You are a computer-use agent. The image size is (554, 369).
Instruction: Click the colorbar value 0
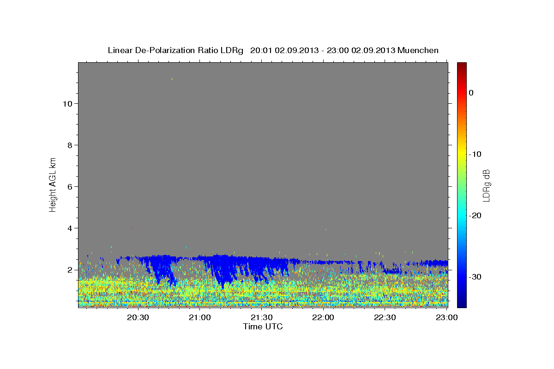click(x=471, y=93)
